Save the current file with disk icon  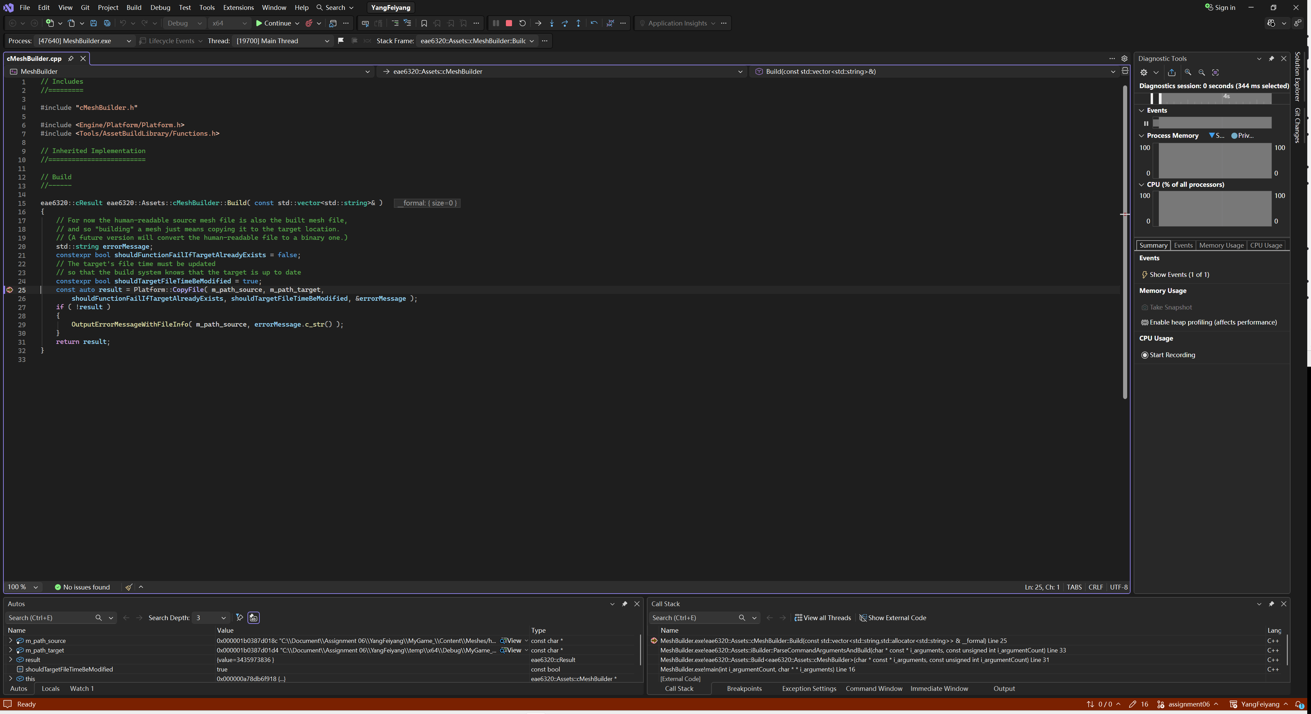(x=93, y=23)
